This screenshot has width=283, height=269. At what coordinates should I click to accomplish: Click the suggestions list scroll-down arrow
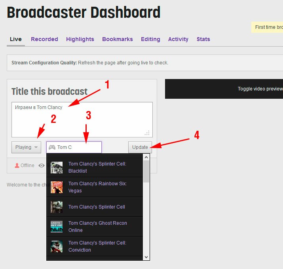point(146,257)
